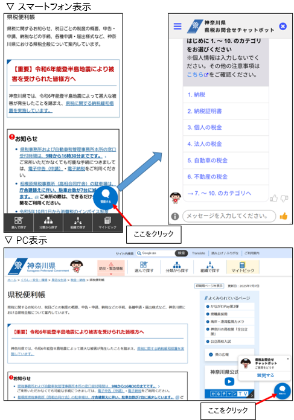Click the PC view blue chat bubble button
The image size is (294, 420).
282,391
